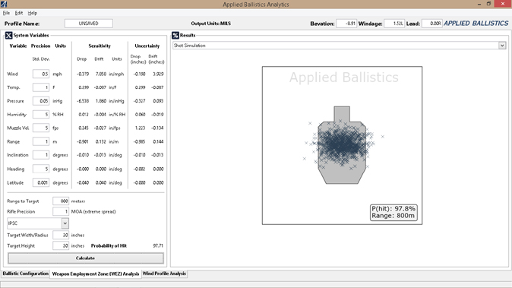The width and height of the screenshot is (512, 288).
Task: Edit the Heading precision field
Action: tap(41, 169)
